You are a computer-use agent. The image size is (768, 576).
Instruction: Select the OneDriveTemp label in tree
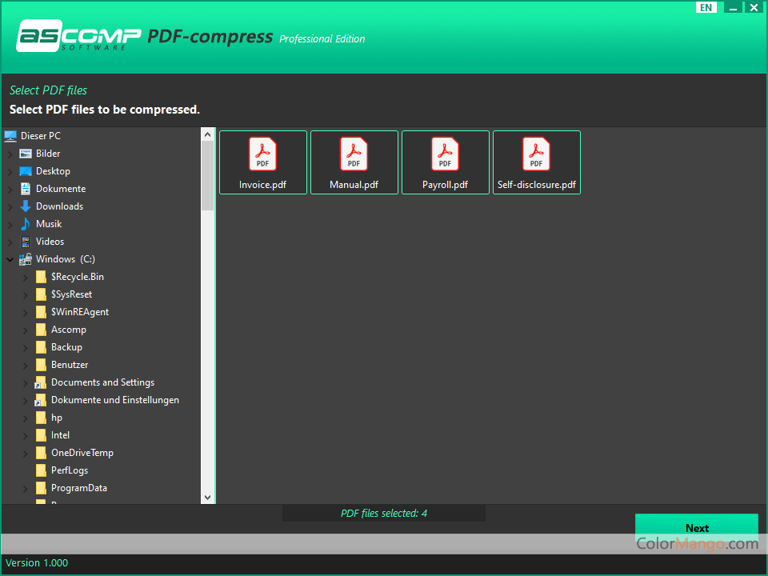pos(82,453)
